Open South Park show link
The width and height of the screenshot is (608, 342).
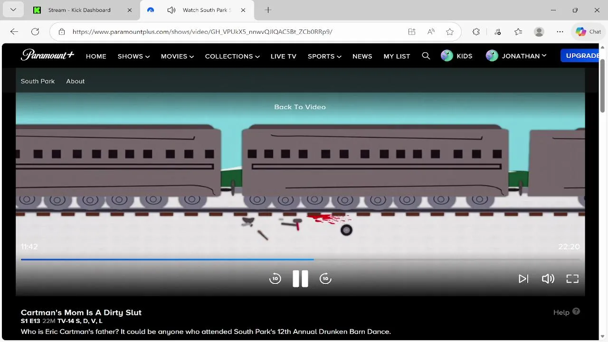38,81
